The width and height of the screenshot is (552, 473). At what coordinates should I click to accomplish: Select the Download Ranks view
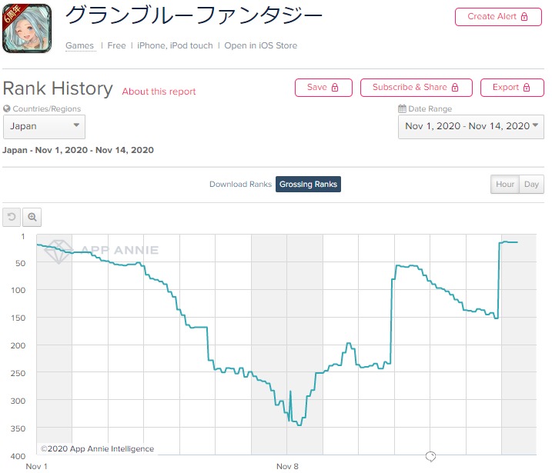coord(240,185)
